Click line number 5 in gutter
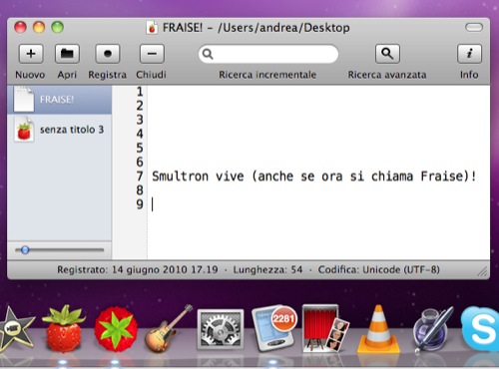This screenshot has width=499, height=369. [140, 148]
